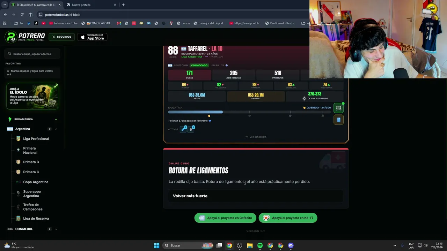Open OBS Studio from the taskbar
Viewport: 447px width, 251px height.
[240, 245]
